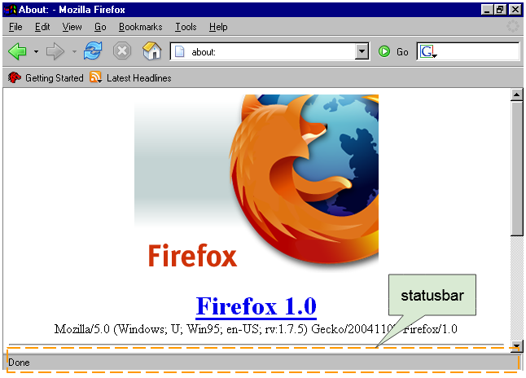Click the gray Forward arrow button

point(55,51)
